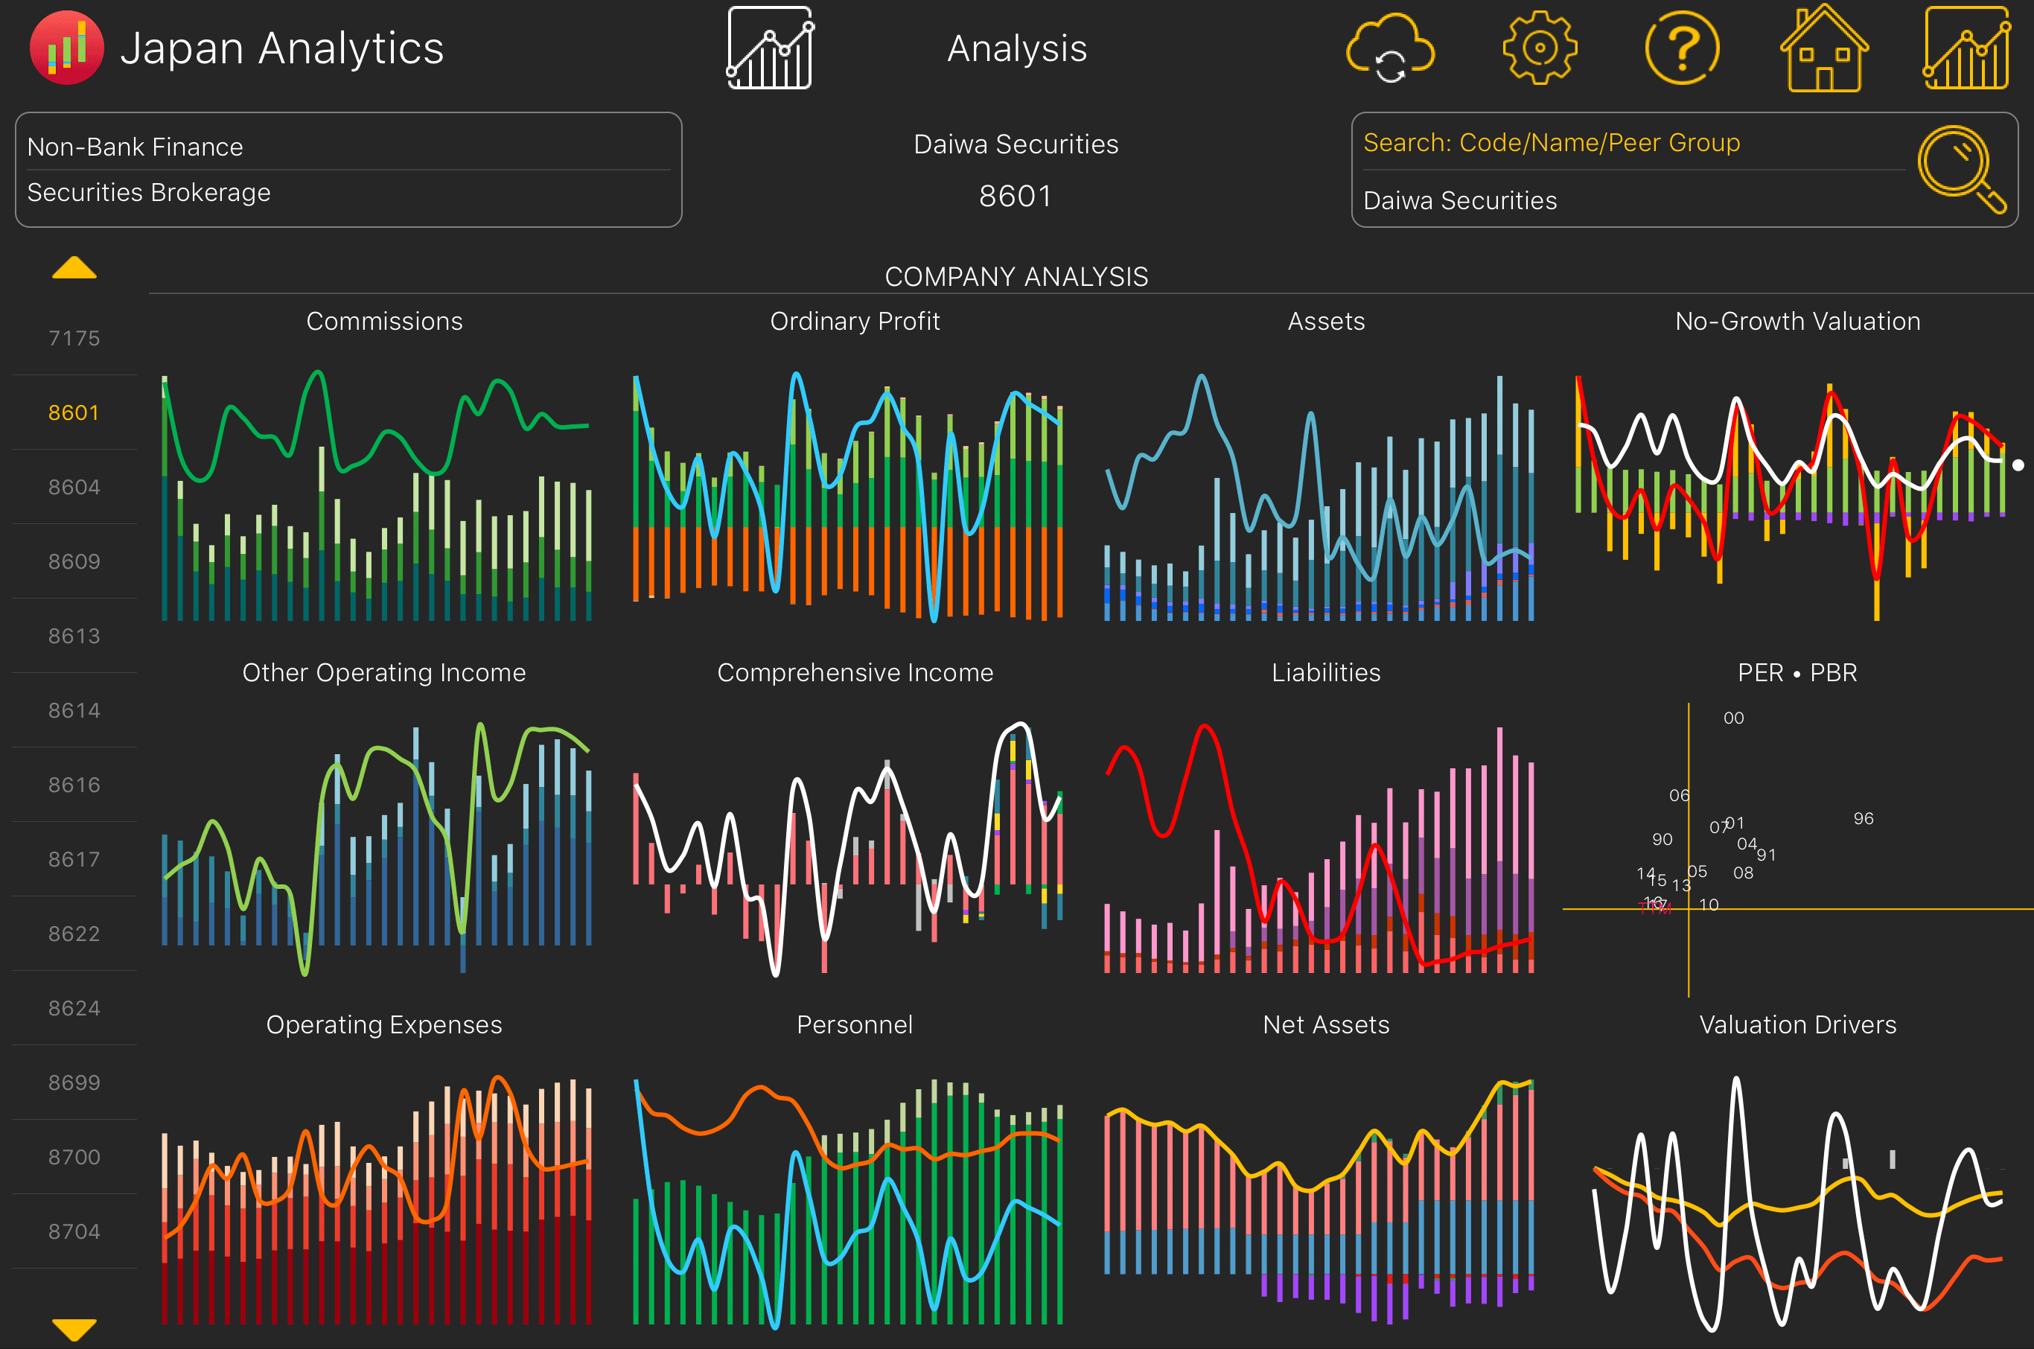This screenshot has width=2034, height=1349.
Task: Click the Japan Analytics red logo
Action: tap(66, 48)
